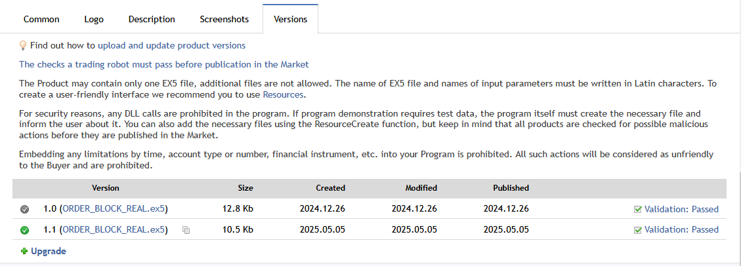Open the upload and update product versions link
Image resolution: width=741 pixels, height=266 pixels.
click(x=171, y=46)
